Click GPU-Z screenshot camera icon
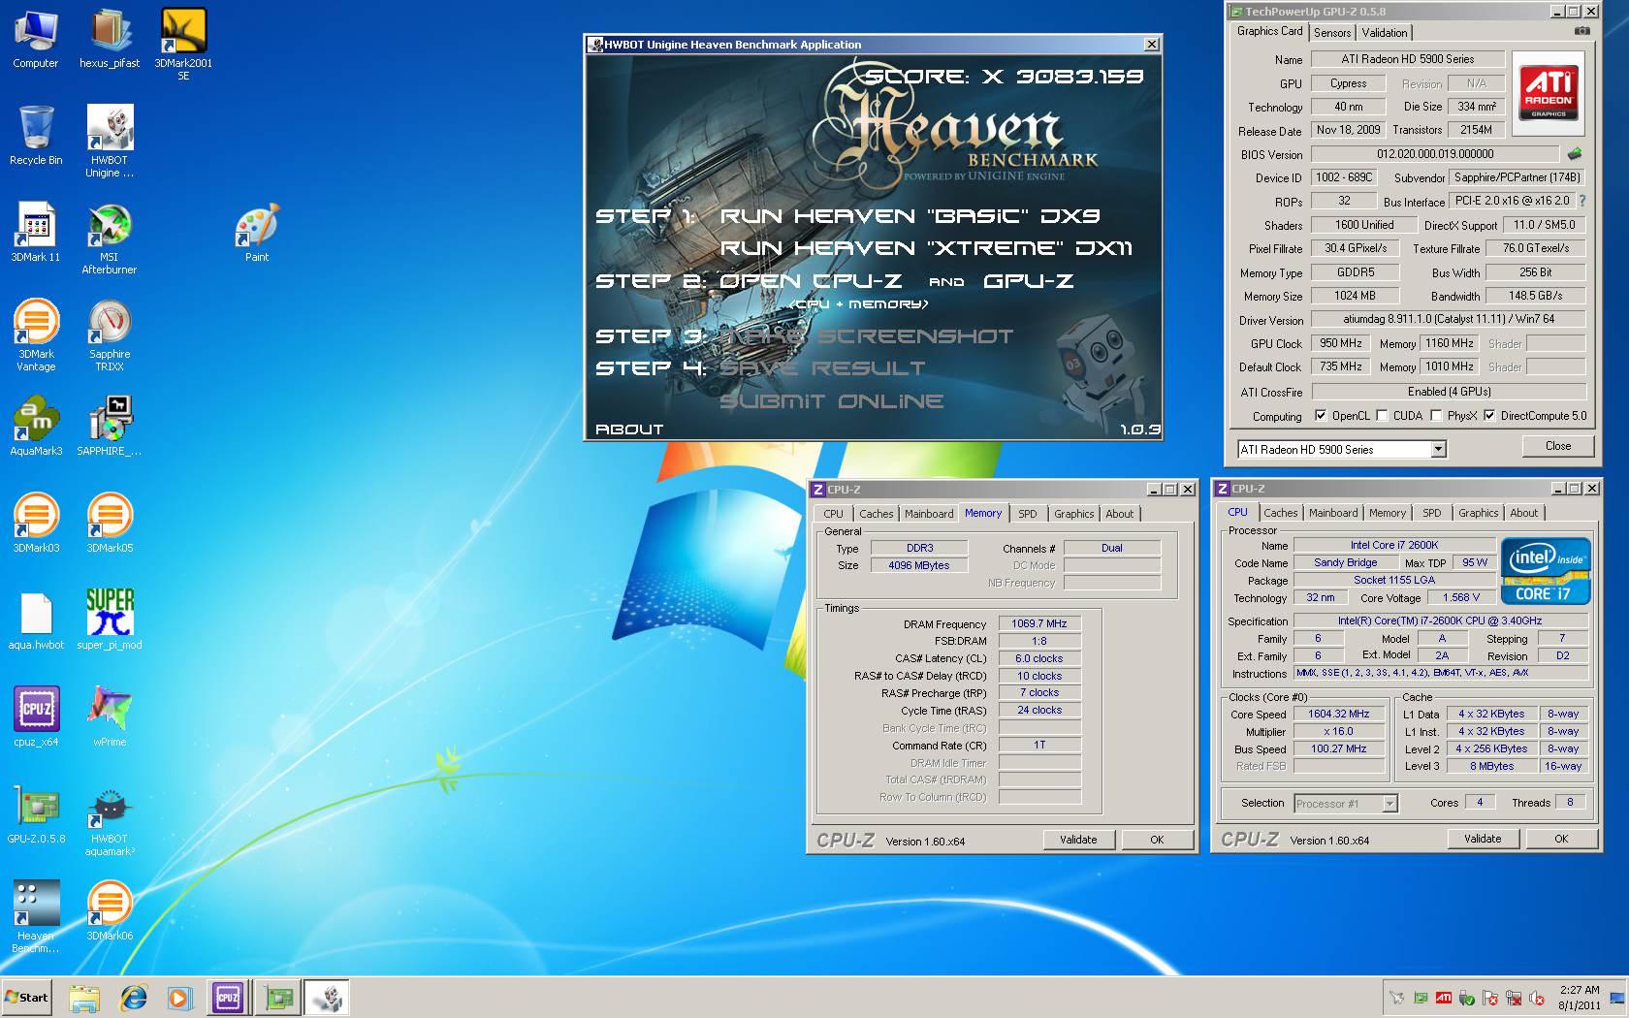Screen dimensions: 1629x1018 (x=1582, y=31)
